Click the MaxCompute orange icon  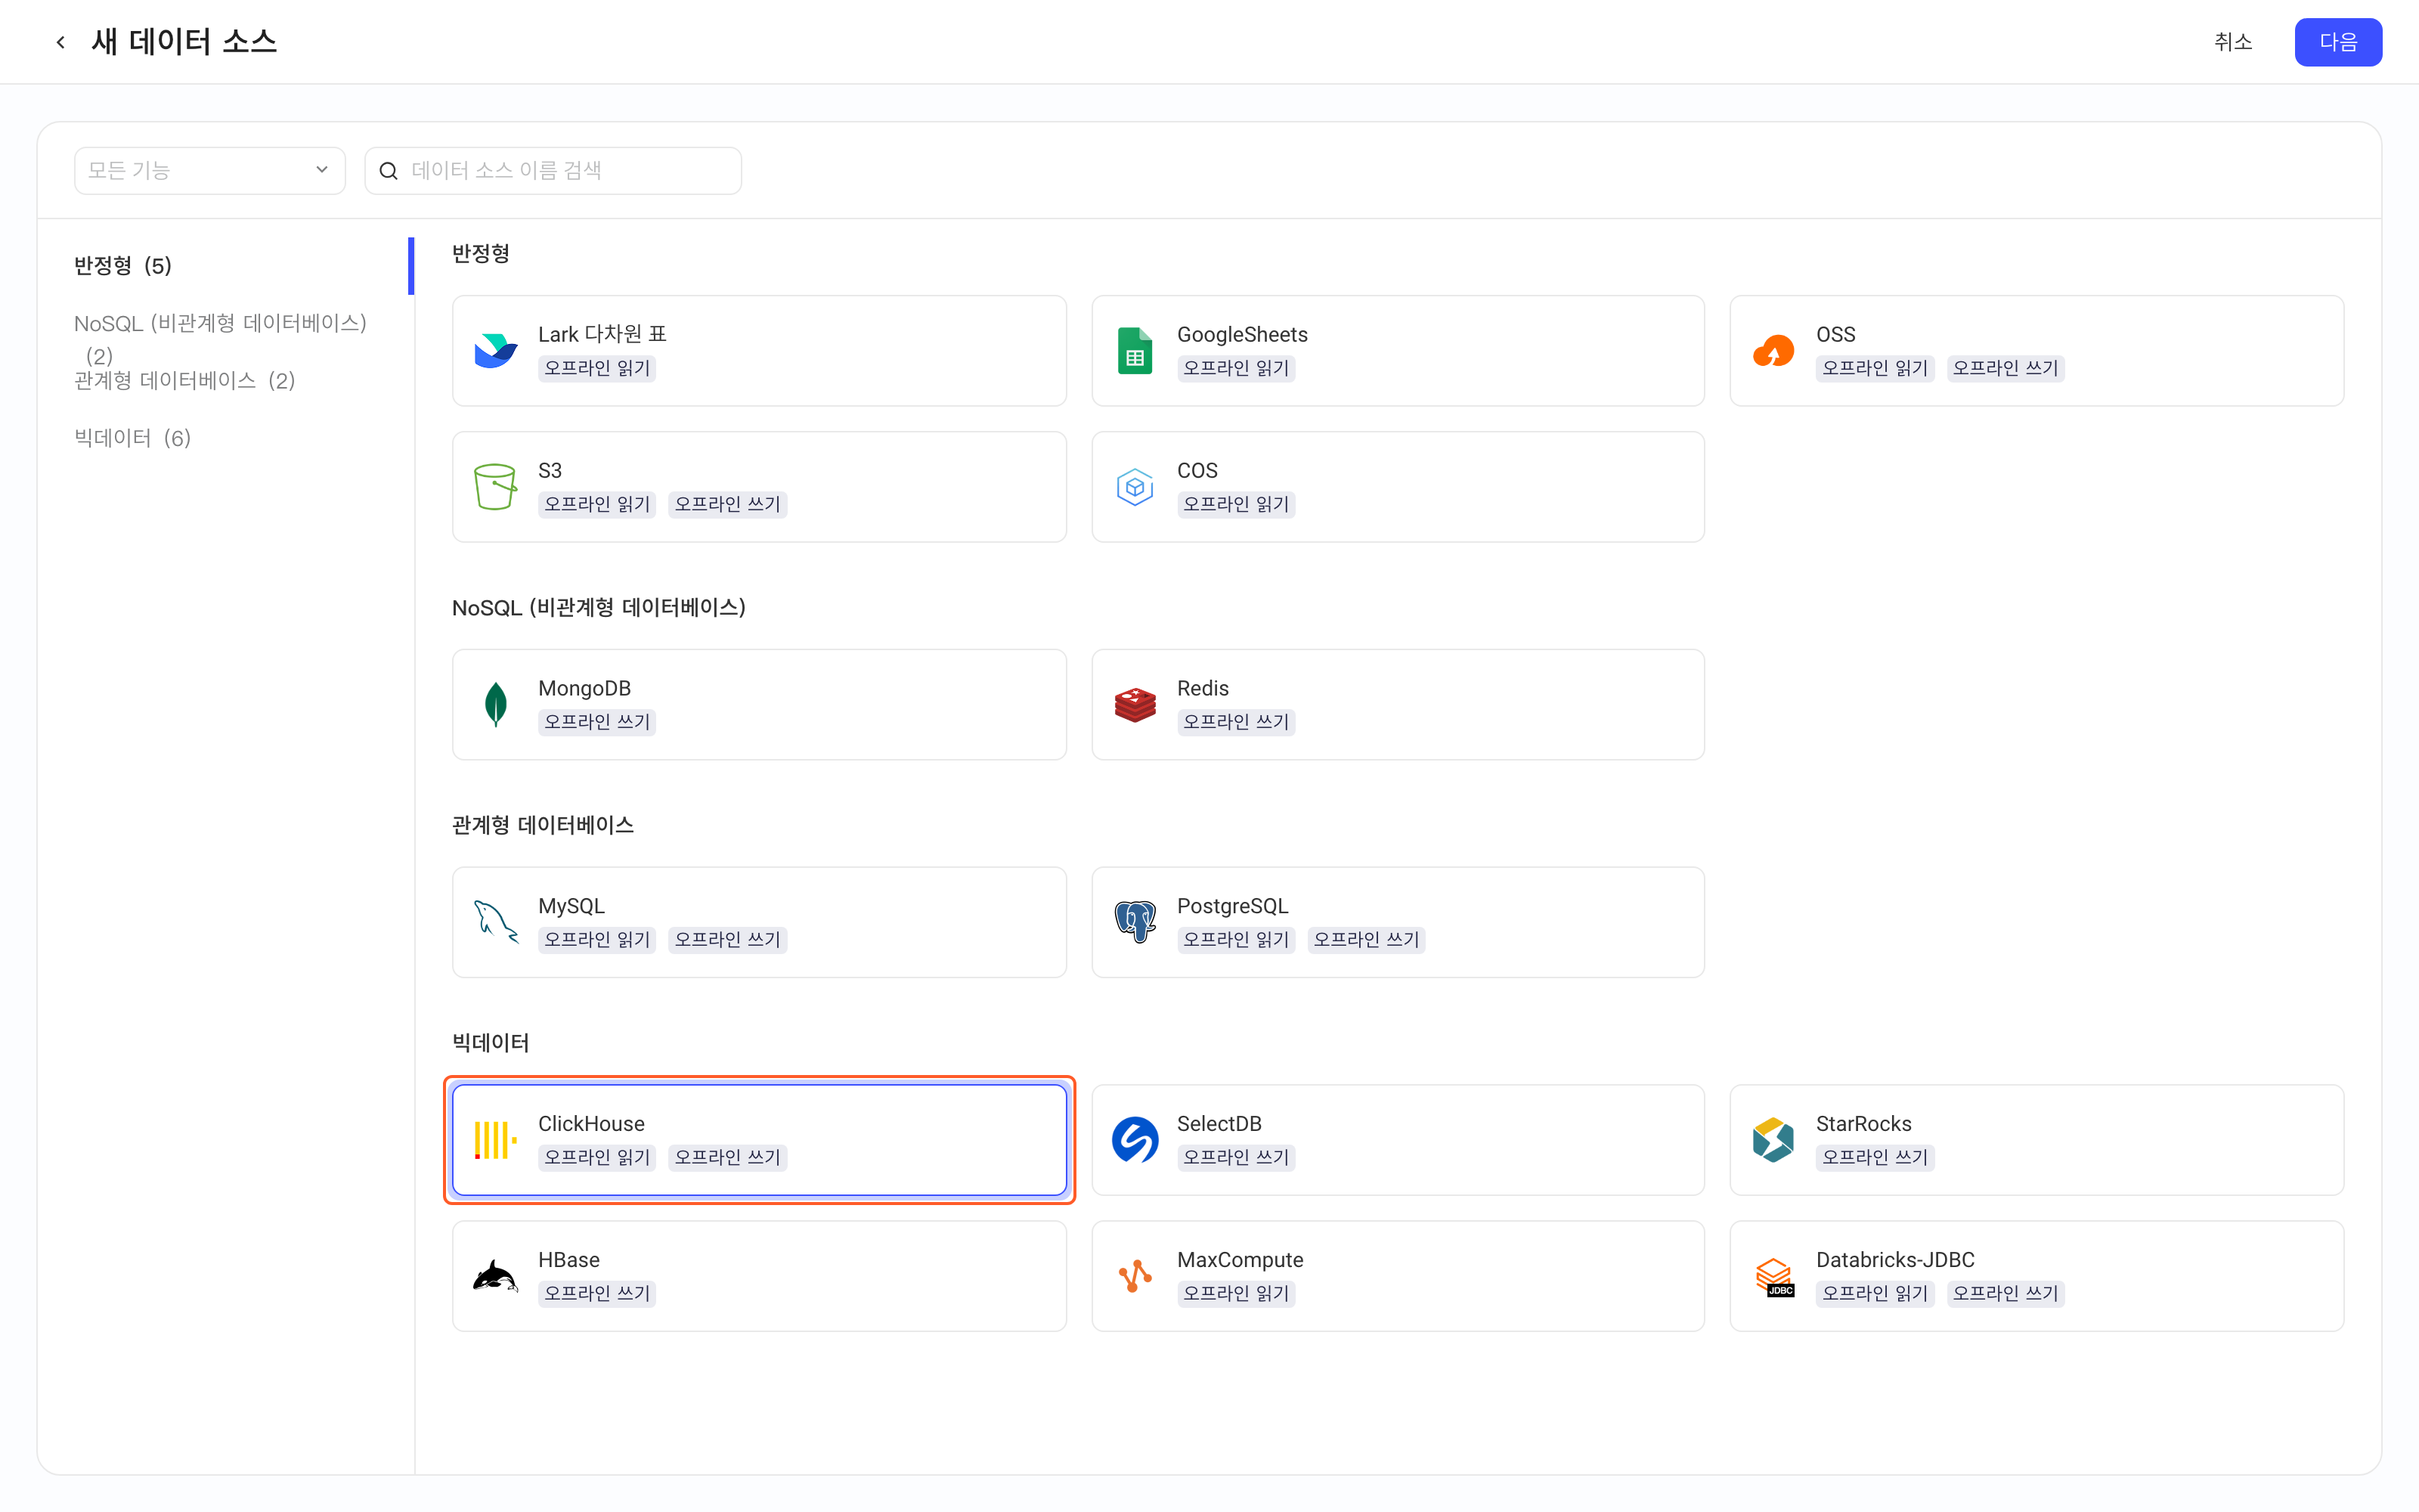[1135, 1276]
